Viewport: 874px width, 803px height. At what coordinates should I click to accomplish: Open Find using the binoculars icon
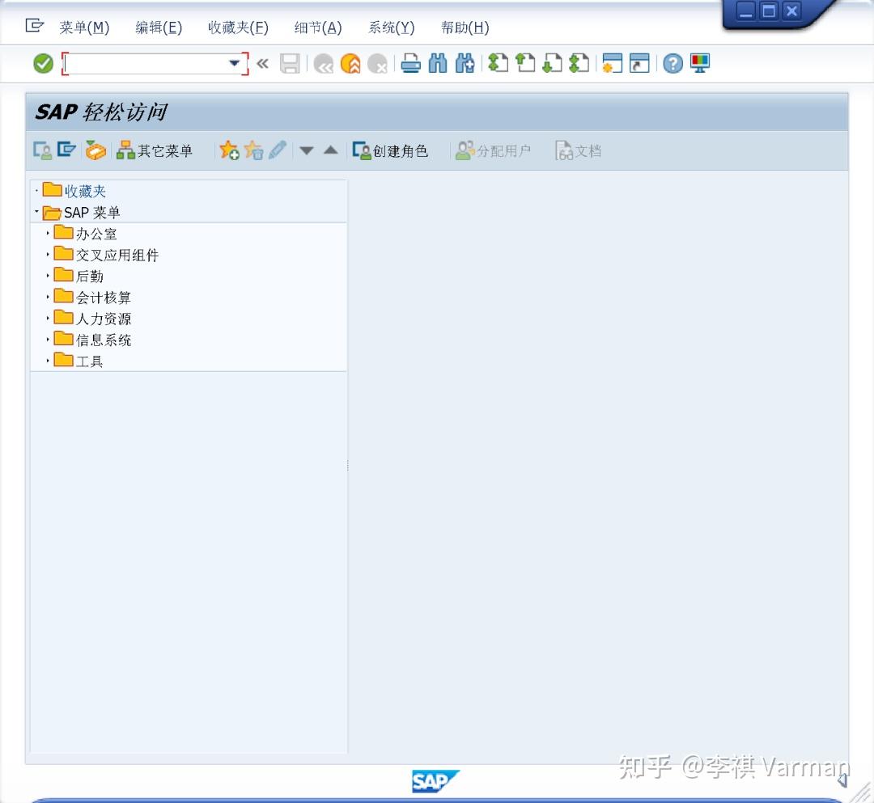pos(438,63)
